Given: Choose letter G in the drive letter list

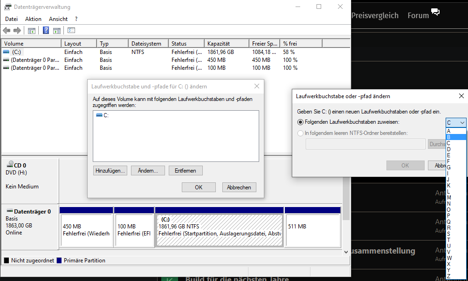Looking at the screenshot, I should point(456,167).
